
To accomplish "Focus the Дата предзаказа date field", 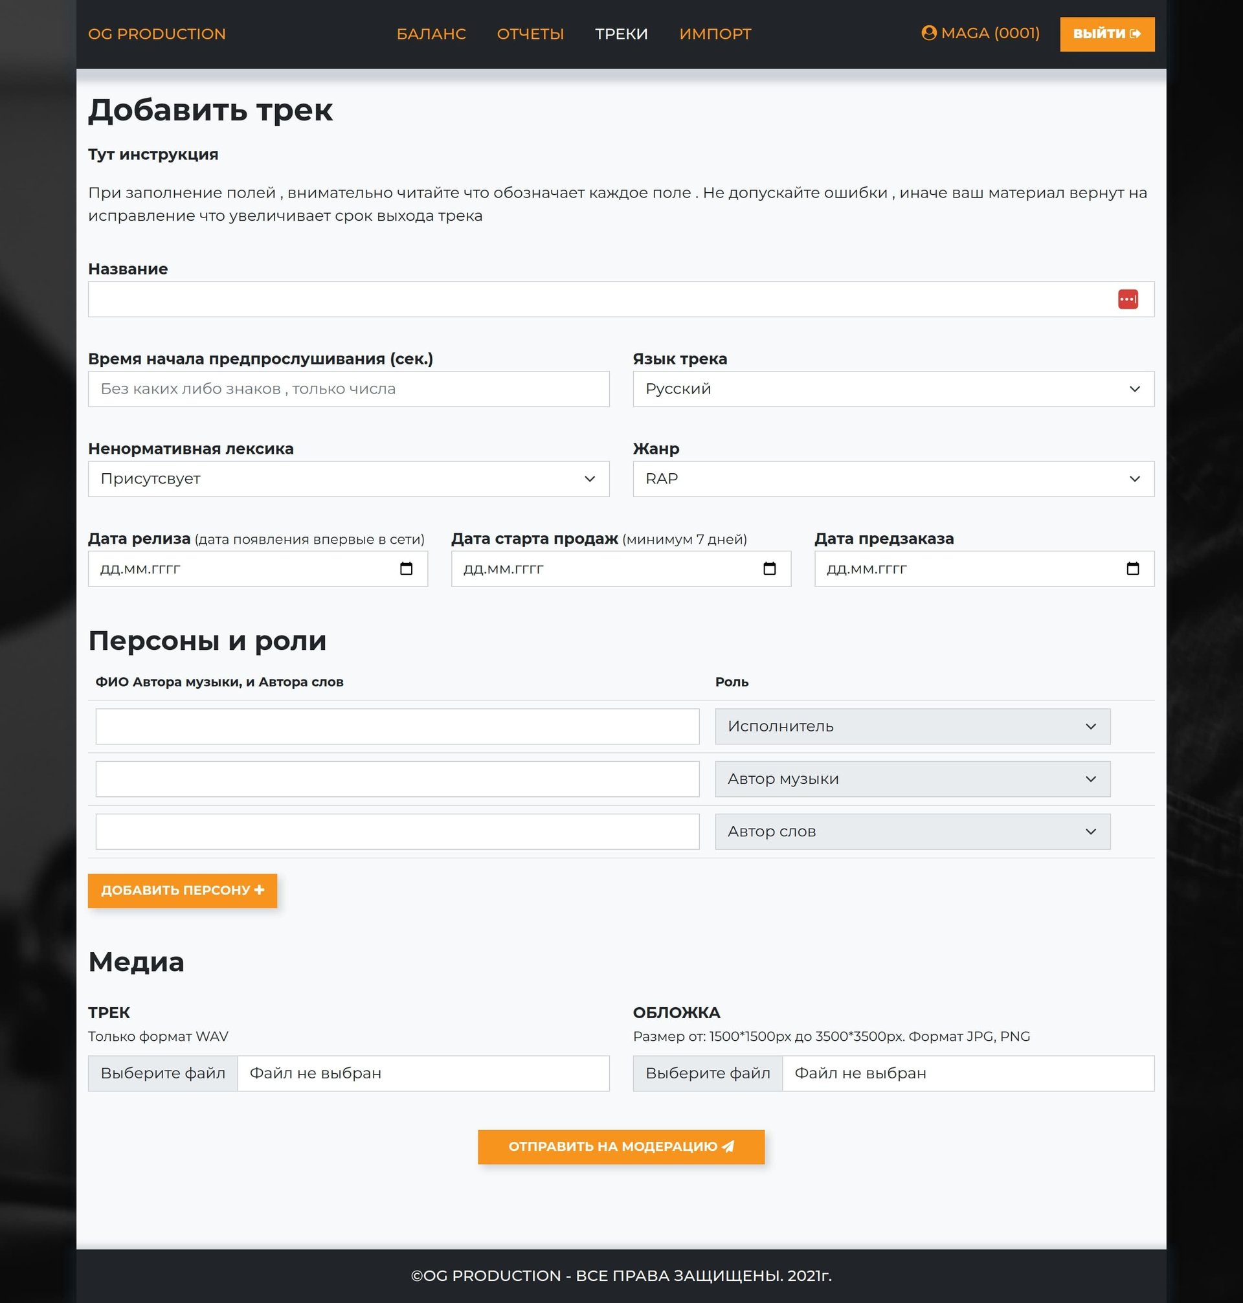I will pos(984,568).
